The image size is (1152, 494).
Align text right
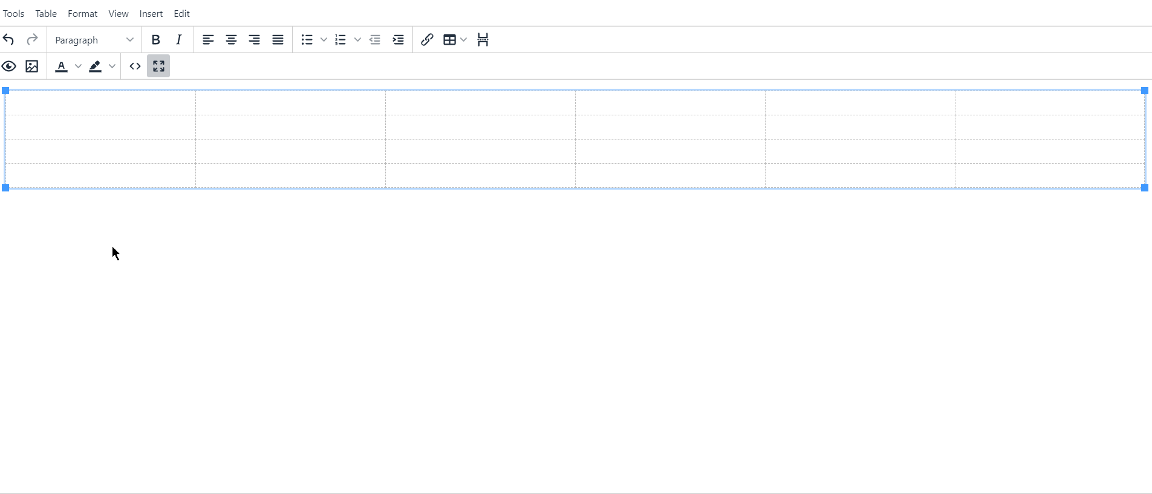coord(255,40)
